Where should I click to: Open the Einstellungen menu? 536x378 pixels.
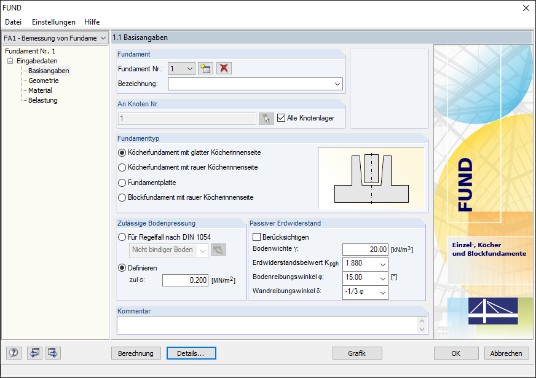tap(53, 22)
